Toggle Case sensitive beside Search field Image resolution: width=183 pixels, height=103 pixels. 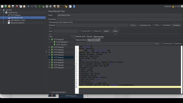[x=81, y=31]
